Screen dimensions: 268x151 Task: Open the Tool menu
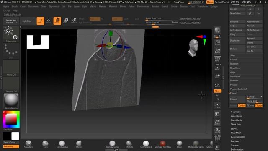coord(192,6)
